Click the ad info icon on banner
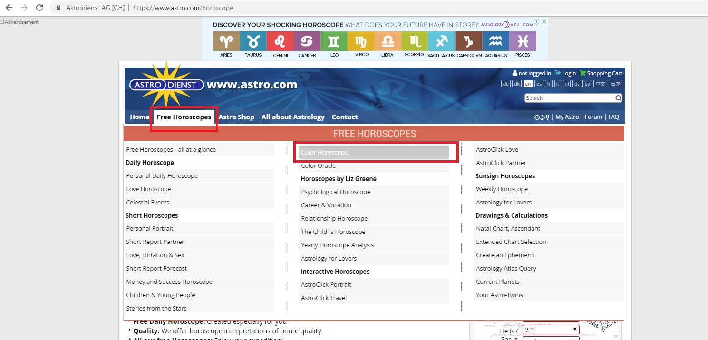This screenshot has height=340, width=708. point(536,22)
